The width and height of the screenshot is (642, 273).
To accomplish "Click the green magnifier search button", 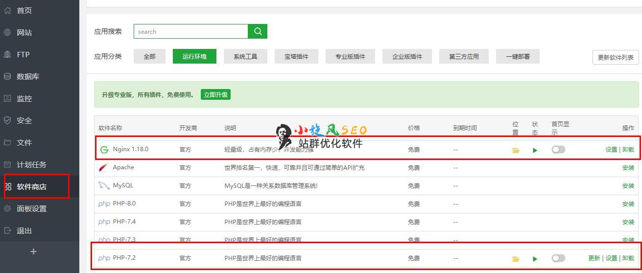I will [258, 31].
